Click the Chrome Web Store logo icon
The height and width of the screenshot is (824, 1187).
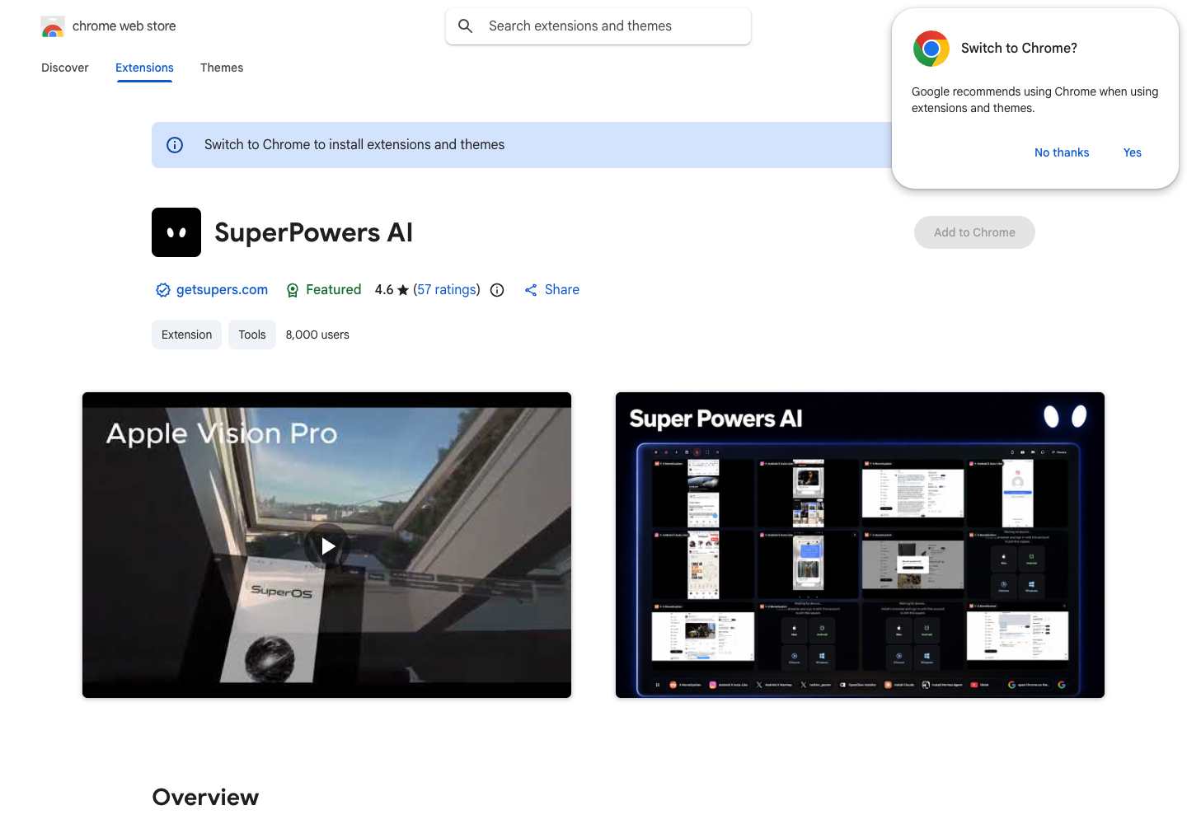(53, 26)
